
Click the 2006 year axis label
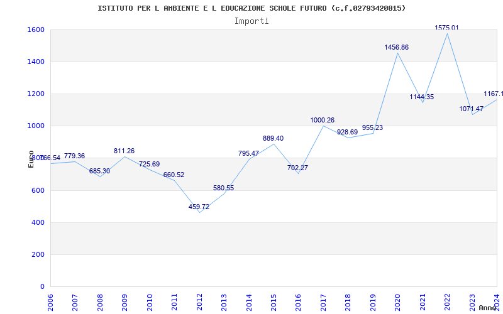(x=51, y=302)
